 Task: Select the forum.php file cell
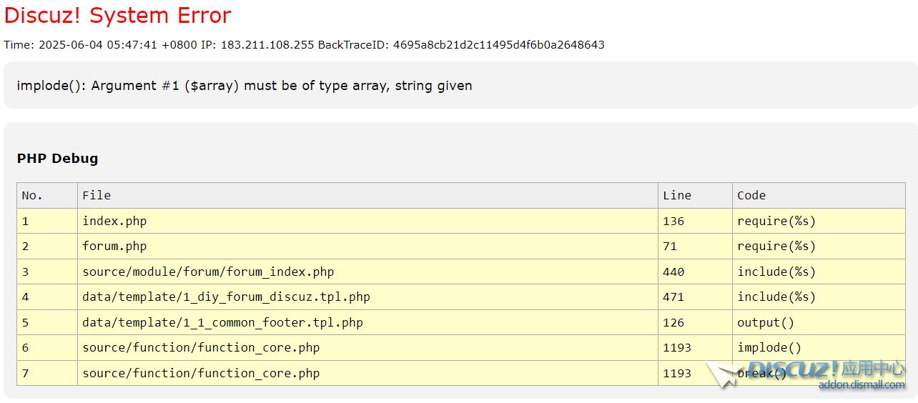(x=114, y=247)
